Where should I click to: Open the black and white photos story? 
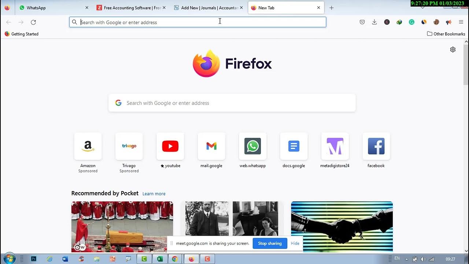click(232, 219)
